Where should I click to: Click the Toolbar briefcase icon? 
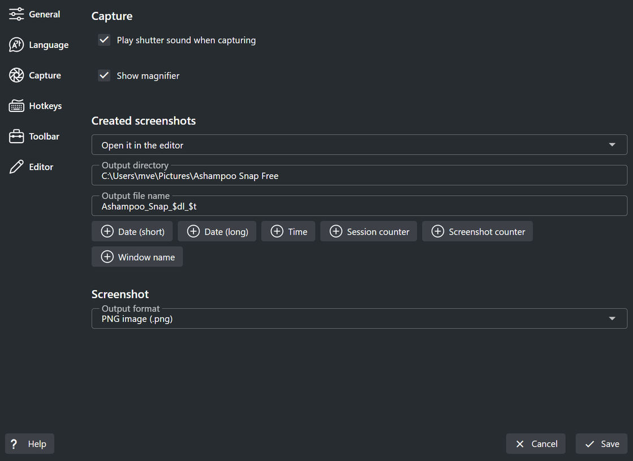(x=16, y=136)
